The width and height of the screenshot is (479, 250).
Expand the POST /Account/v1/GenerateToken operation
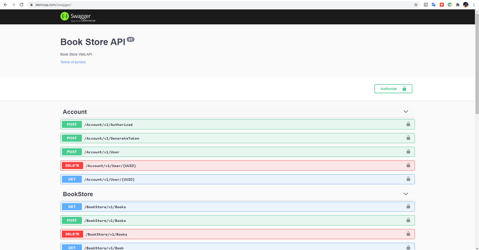pyautogui.click(x=237, y=138)
